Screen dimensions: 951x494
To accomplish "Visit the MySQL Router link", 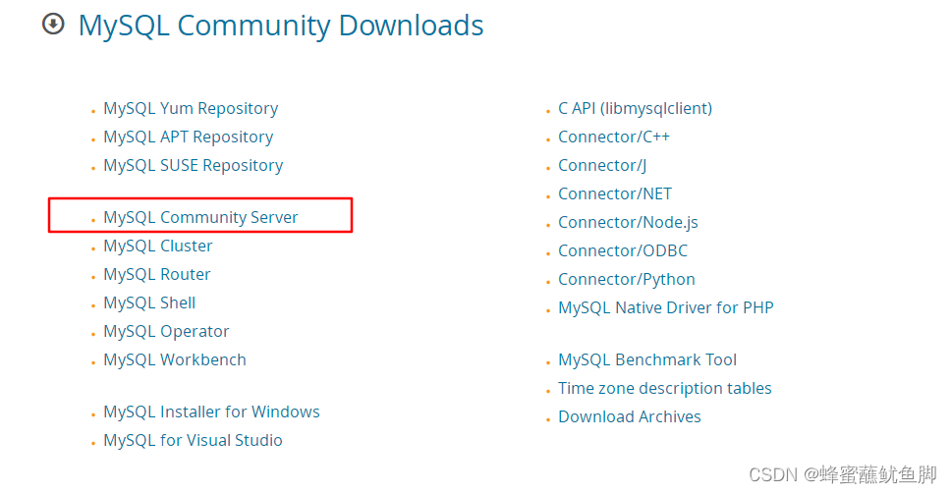I will [156, 274].
